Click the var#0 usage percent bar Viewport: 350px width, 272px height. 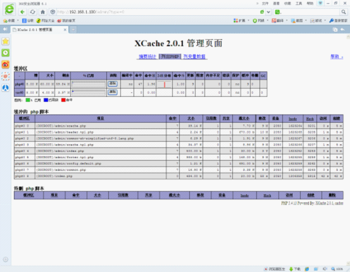[x=89, y=92]
